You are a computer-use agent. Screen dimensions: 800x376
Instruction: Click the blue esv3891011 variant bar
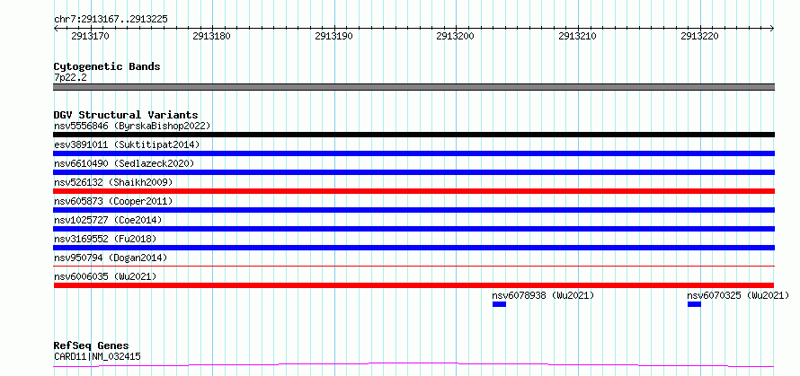tap(413, 153)
